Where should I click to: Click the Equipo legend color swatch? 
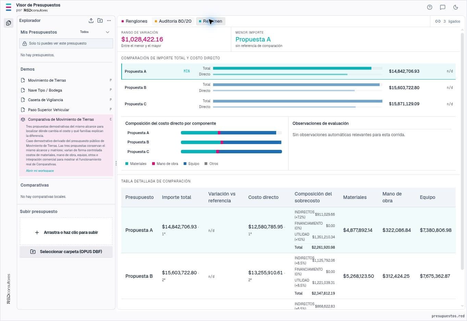(185, 164)
